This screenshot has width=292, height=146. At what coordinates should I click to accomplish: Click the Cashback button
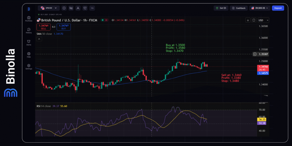coord(239,8)
